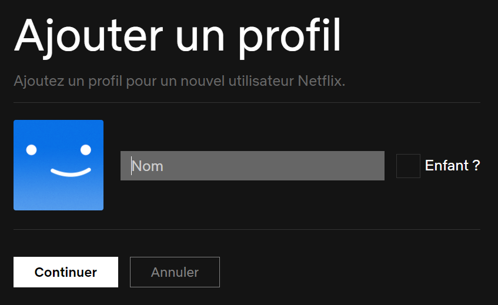Screen dimensions: 498x305
Task: Click the "Nom" placeholder text
Action: tap(148, 166)
